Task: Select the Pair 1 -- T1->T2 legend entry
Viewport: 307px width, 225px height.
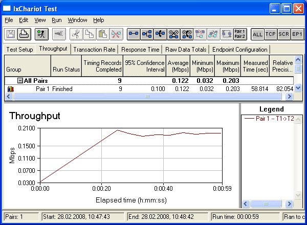Action: pyautogui.click(x=270, y=119)
